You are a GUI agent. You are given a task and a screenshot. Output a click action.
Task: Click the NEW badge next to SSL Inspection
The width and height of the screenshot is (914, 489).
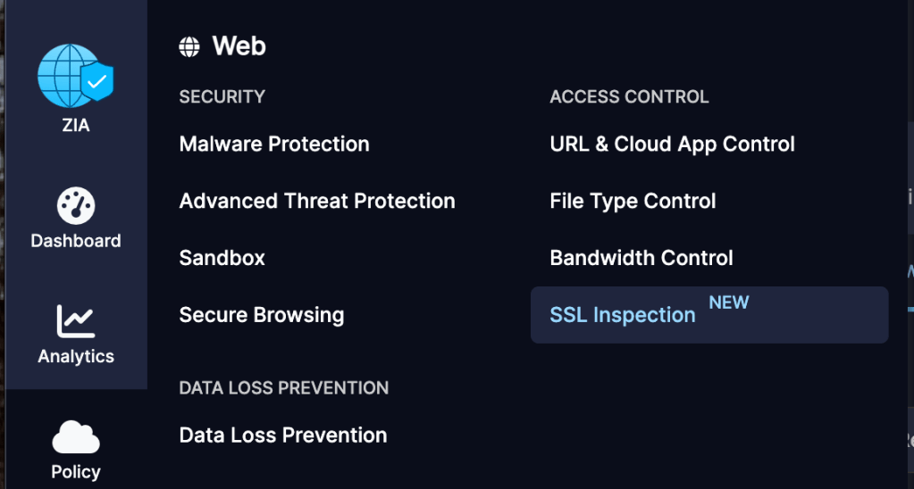point(729,303)
